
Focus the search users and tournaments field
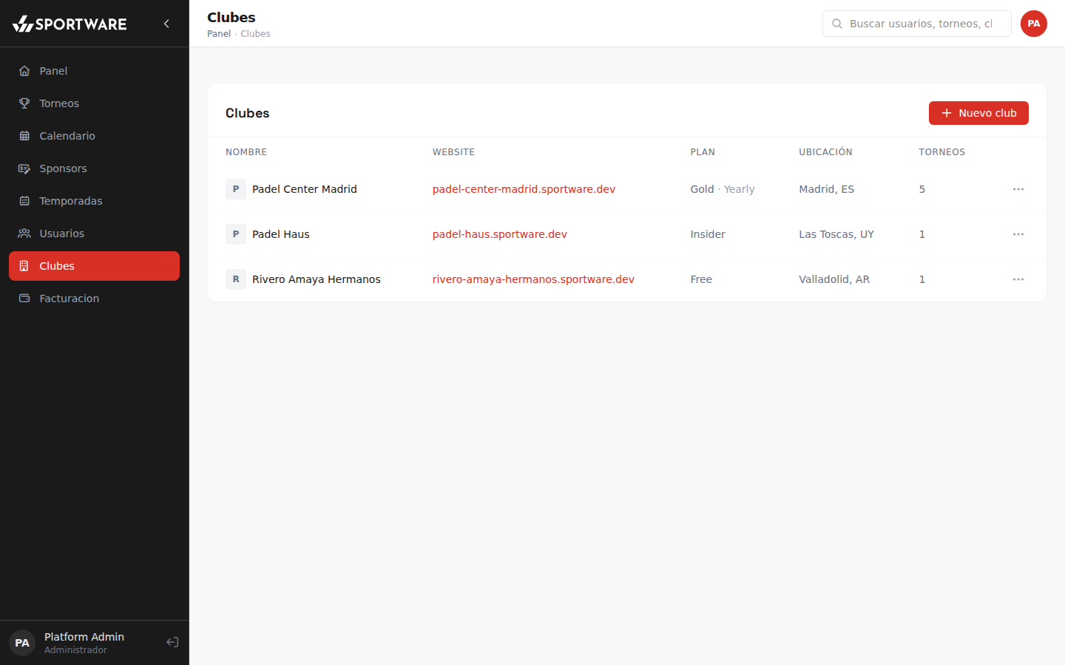pos(917,24)
